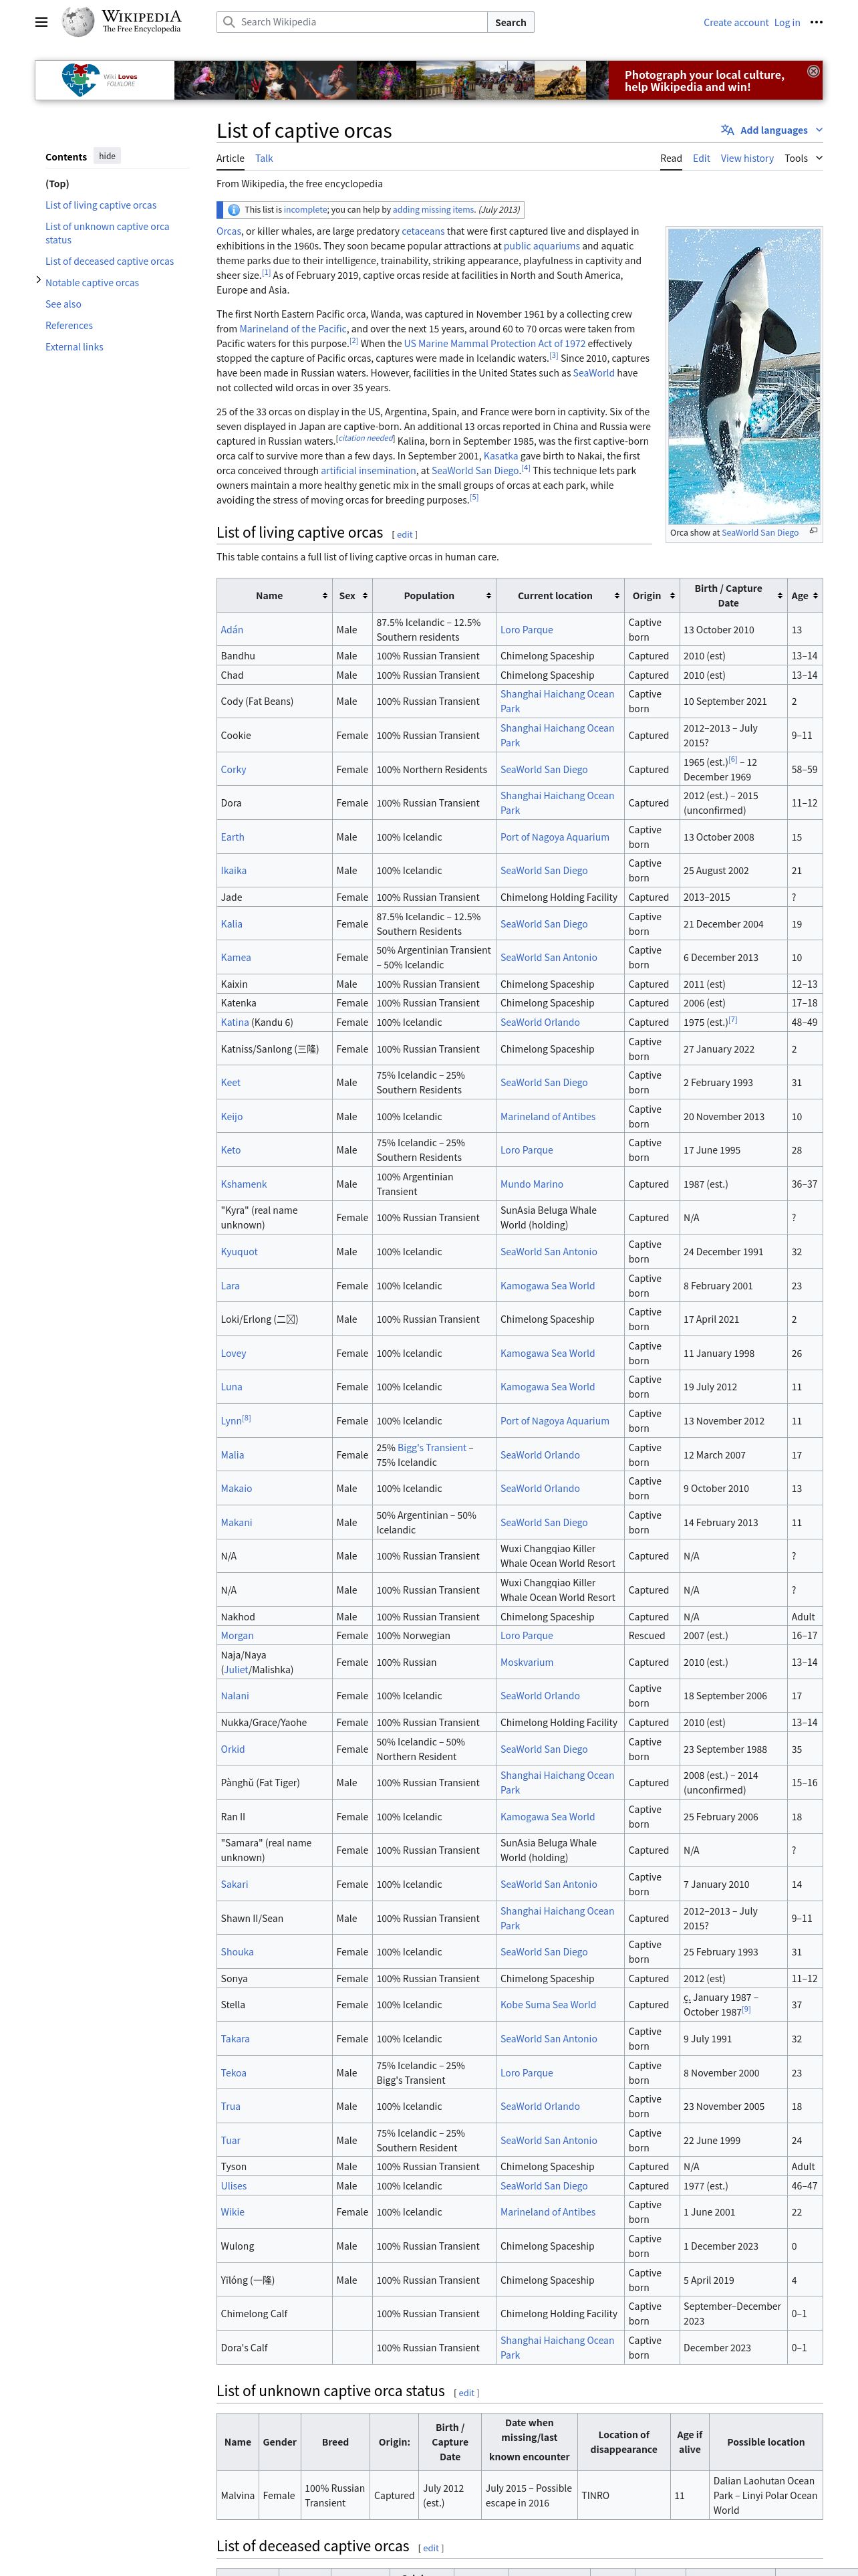
Task: Click the Search button
Action: tap(511, 22)
